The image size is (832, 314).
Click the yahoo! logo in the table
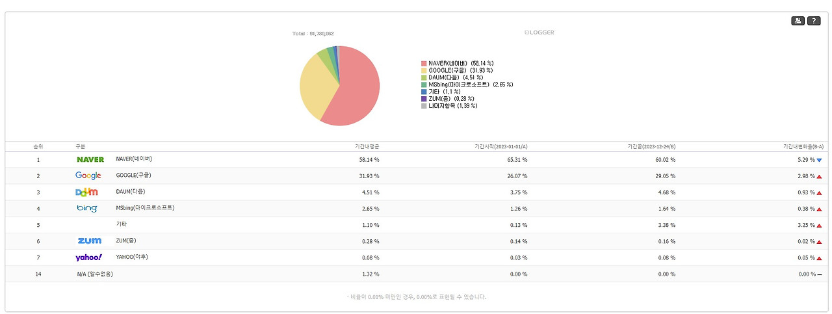(x=89, y=257)
